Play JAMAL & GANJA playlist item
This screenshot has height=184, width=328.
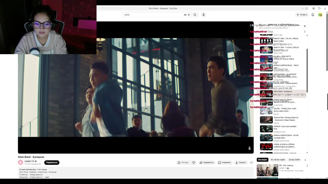pos(282,147)
